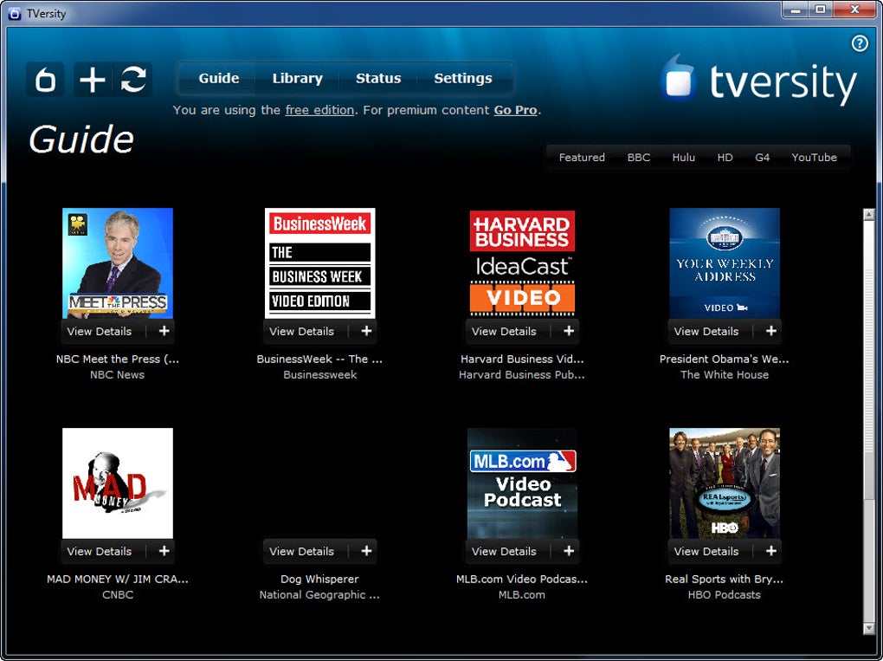Click the 'Harvard Business Pub...' publisher text
Screen dimensions: 883x661
pos(521,375)
